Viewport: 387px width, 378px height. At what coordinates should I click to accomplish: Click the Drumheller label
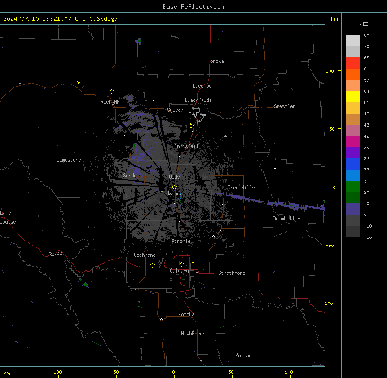(x=286, y=219)
